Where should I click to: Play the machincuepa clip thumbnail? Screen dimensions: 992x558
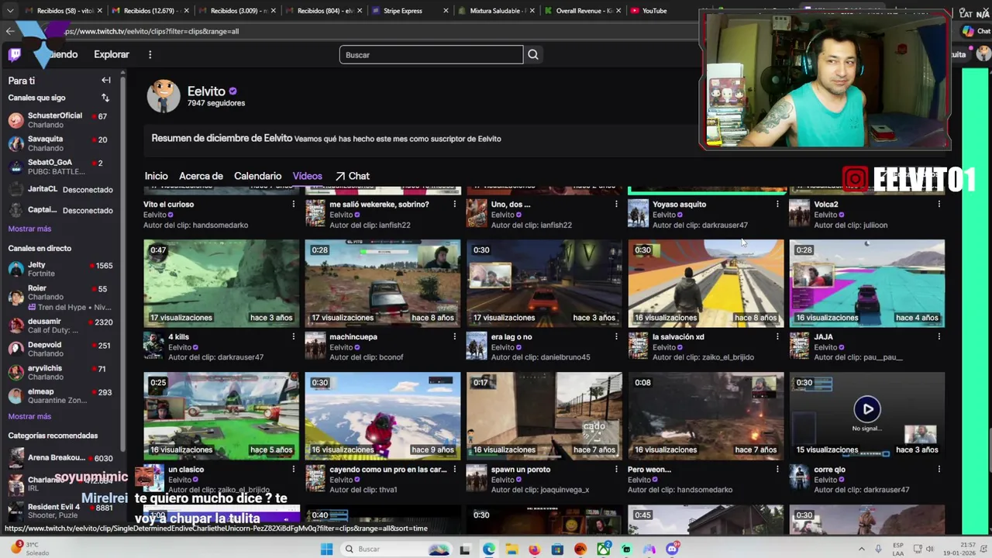(x=382, y=283)
